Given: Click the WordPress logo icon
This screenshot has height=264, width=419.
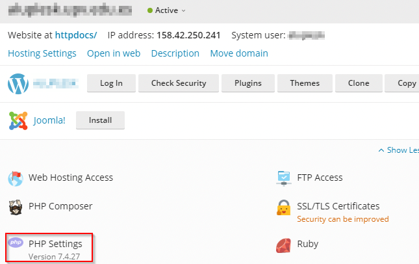Looking at the screenshot, I should pyautogui.click(x=18, y=83).
